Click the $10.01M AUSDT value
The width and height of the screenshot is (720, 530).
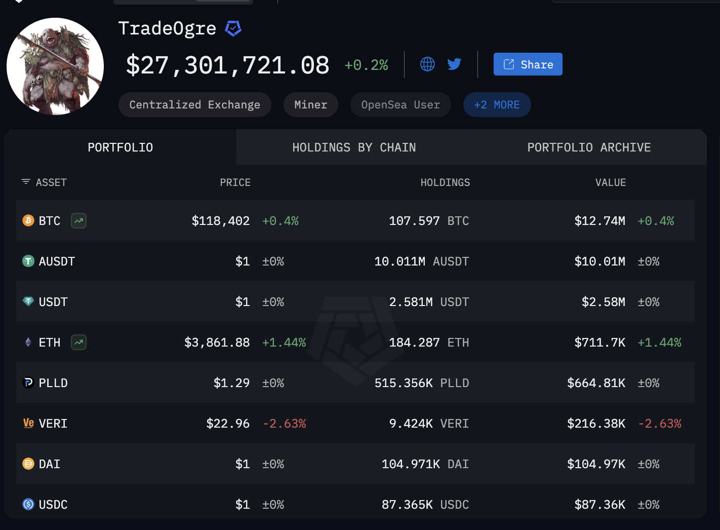[x=600, y=261]
